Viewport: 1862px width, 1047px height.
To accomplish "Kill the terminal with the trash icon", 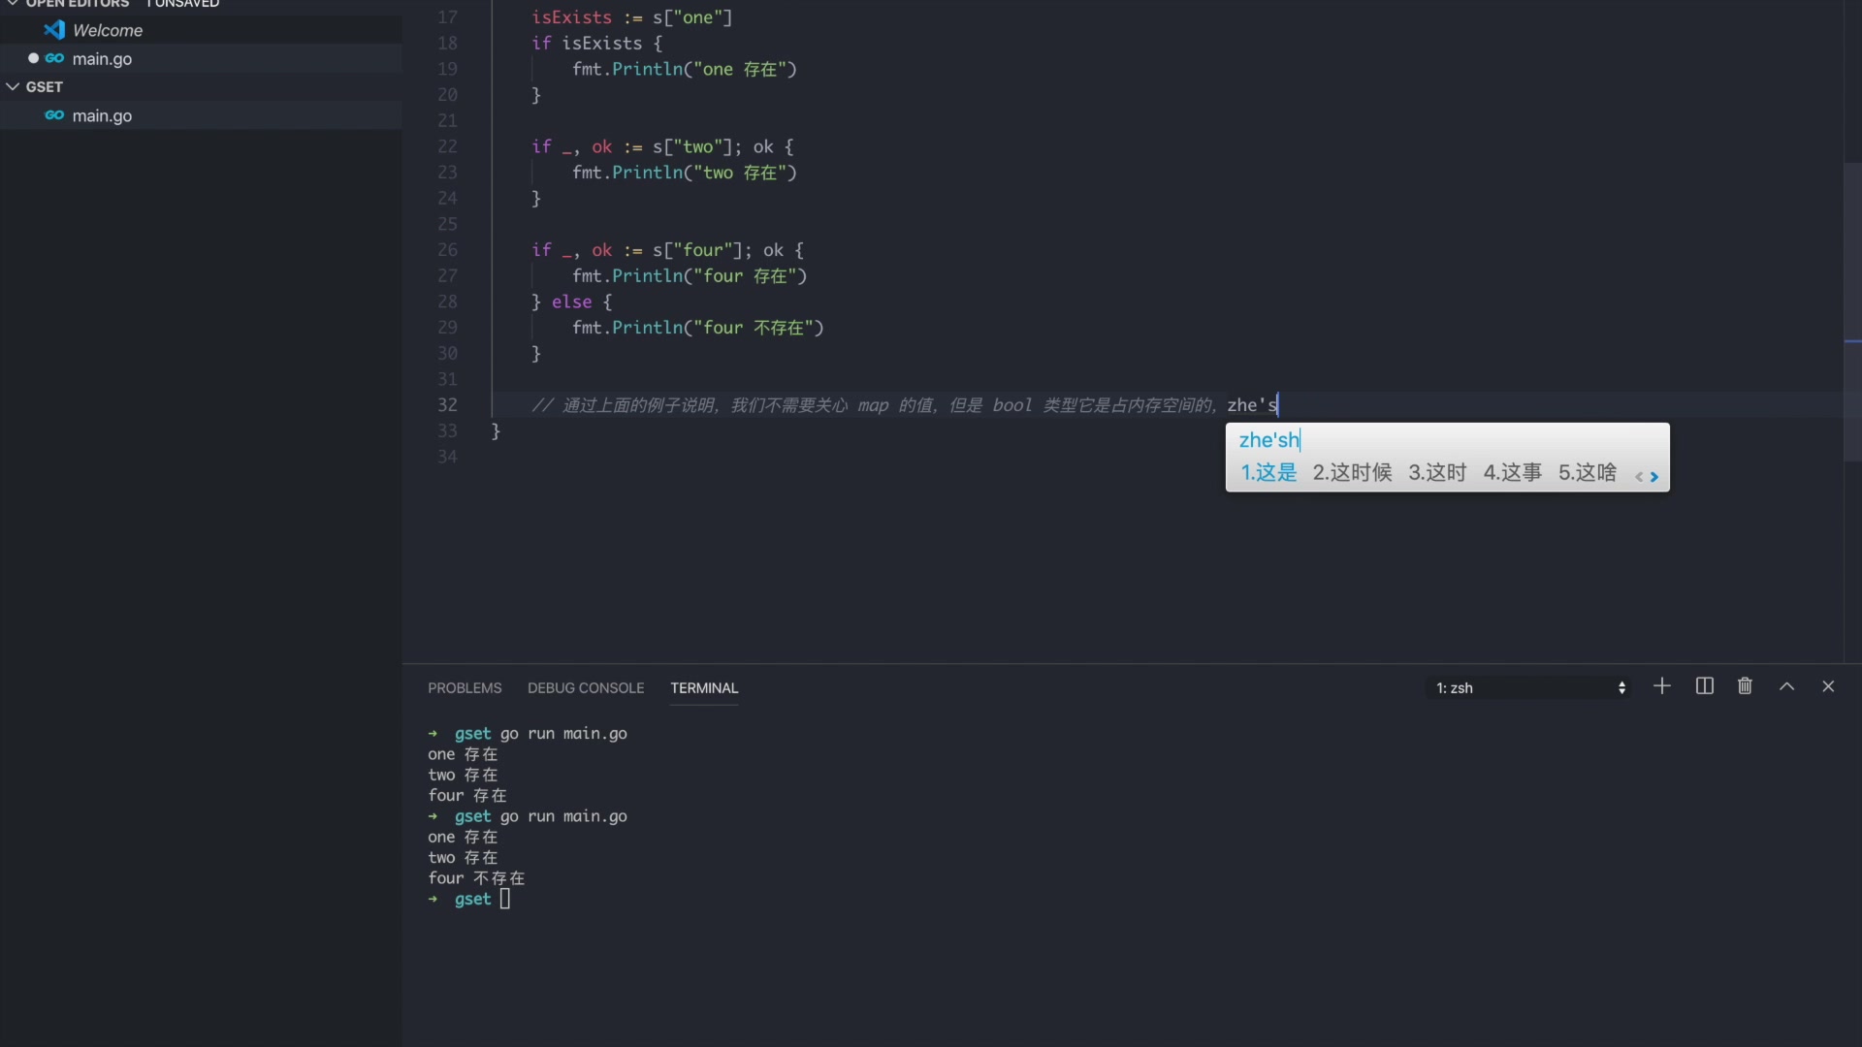I will (x=1745, y=686).
